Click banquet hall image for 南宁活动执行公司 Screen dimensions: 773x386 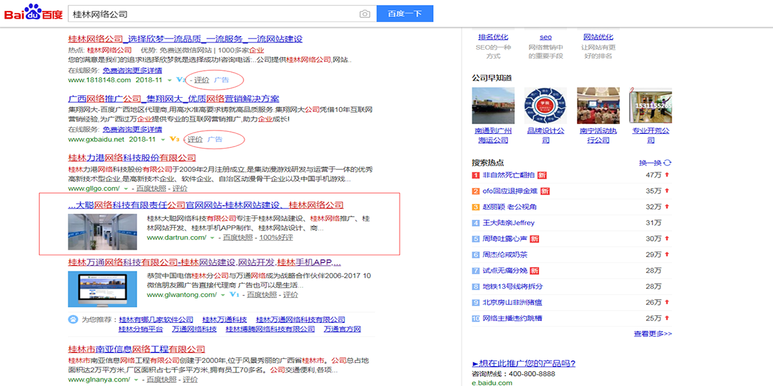[x=598, y=105]
